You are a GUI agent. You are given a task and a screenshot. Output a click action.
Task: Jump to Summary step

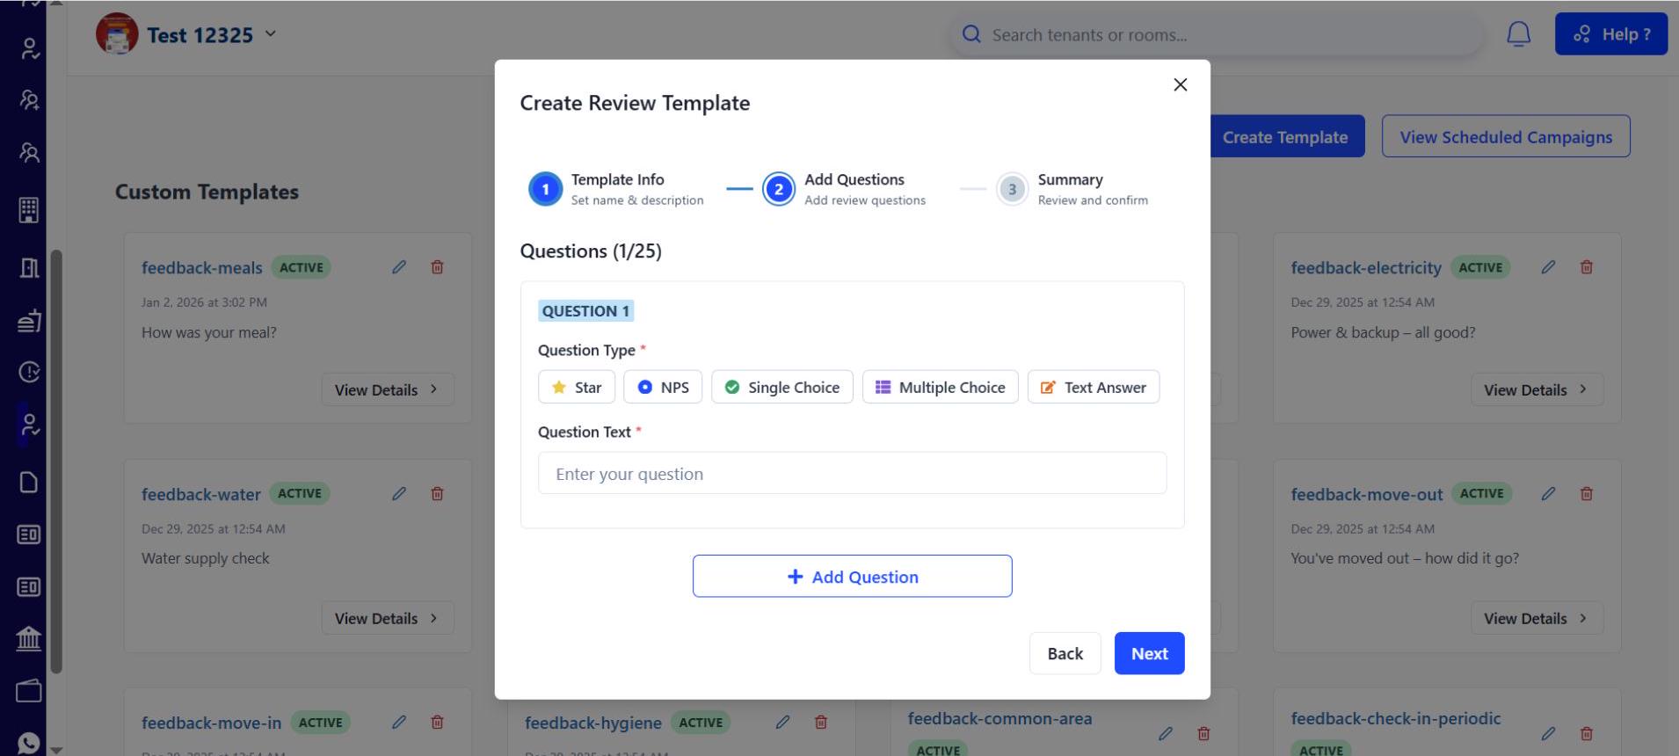click(x=1012, y=189)
